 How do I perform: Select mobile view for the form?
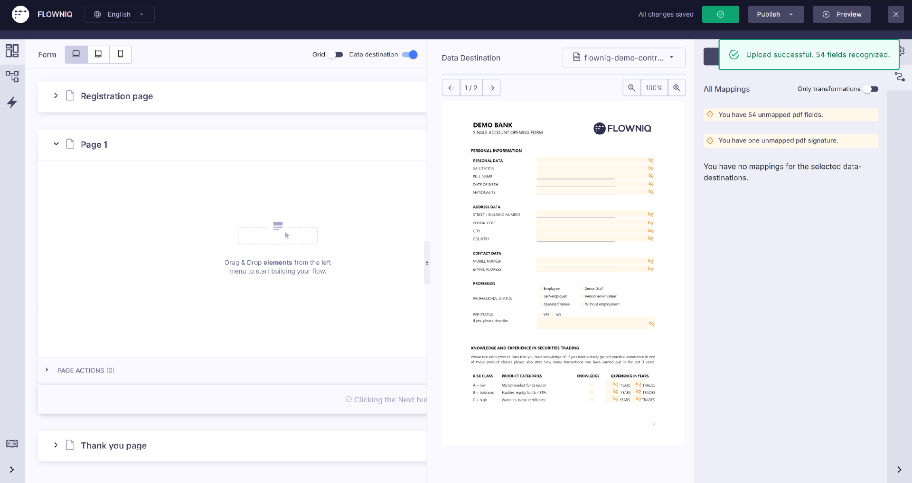(121, 54)
